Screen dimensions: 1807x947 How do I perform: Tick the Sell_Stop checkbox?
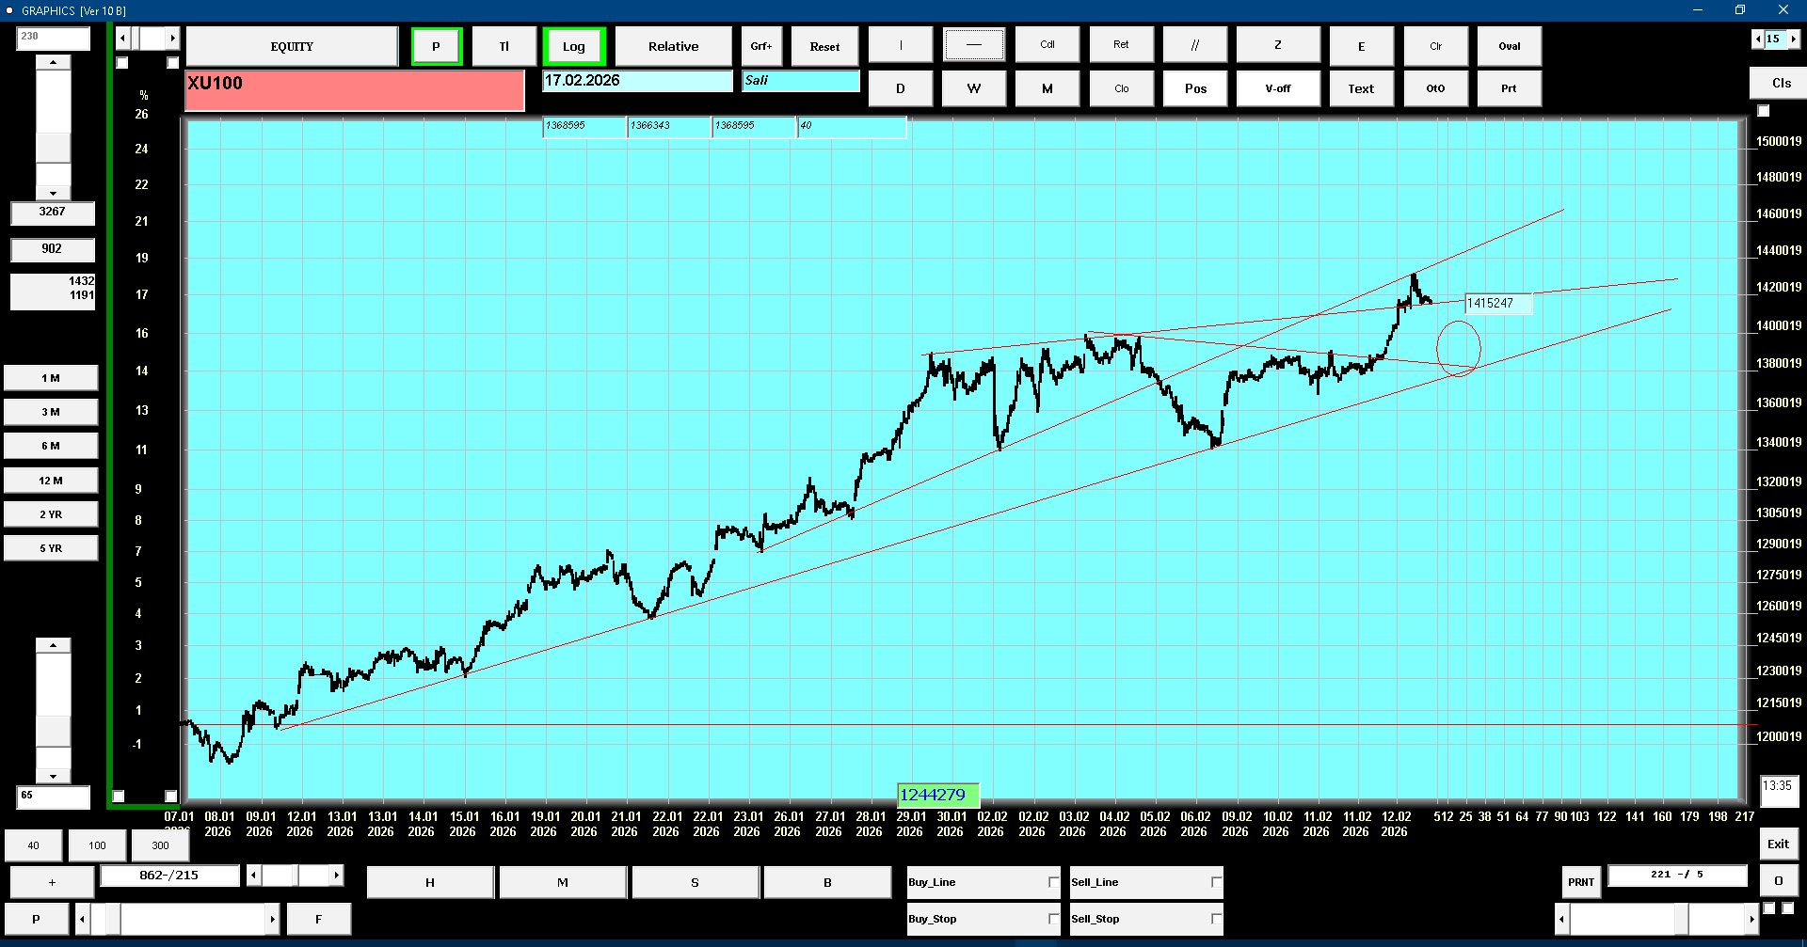[x=1216, y=919]
